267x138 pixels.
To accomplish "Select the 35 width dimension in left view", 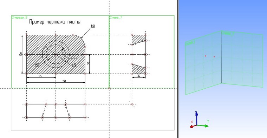I will tap(139, 76).
